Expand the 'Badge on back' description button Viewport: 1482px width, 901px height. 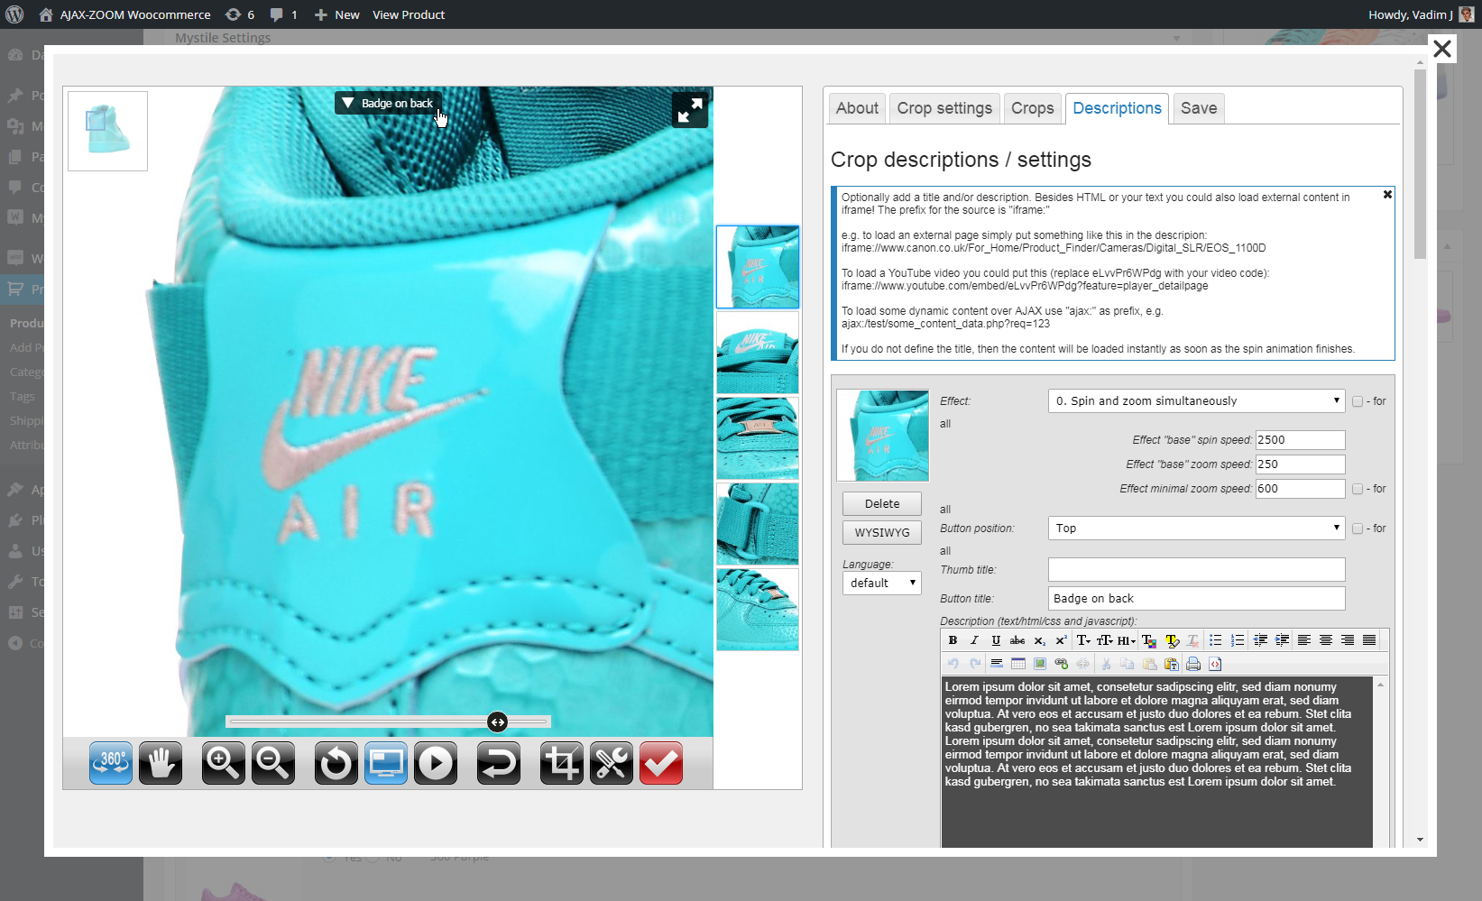tap(388, 104)
